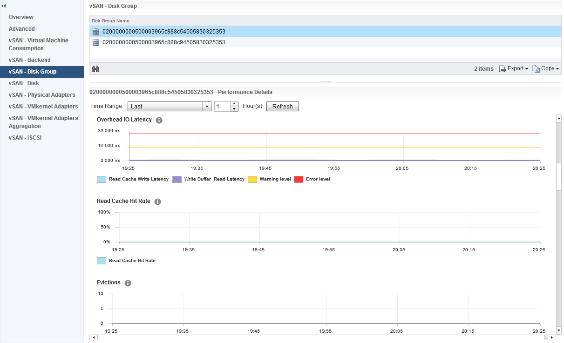The height and width of the screenshot is (343, 564).
Task: Toggle Error level legend swatch
Action: coord(299,179)
